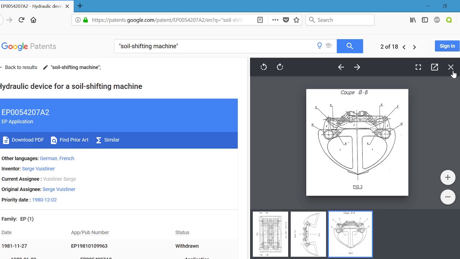Open Find Prior Art
The height and width of the screenshot is (259, 460).
click(x=70, y=140)
